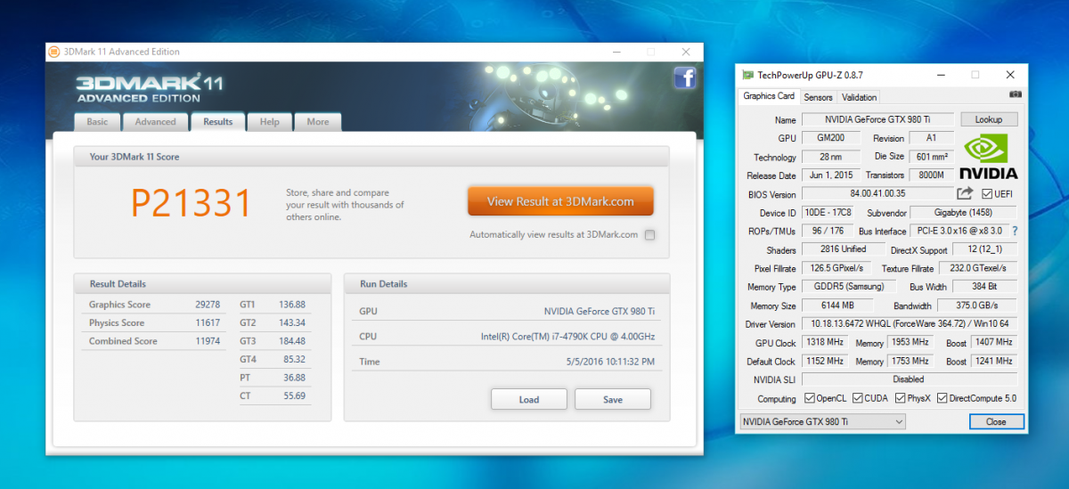The width and height of the screenshot is (1069, 489).
Task: Open the Validation tab in GPU-Z
Action: [860, 97]
